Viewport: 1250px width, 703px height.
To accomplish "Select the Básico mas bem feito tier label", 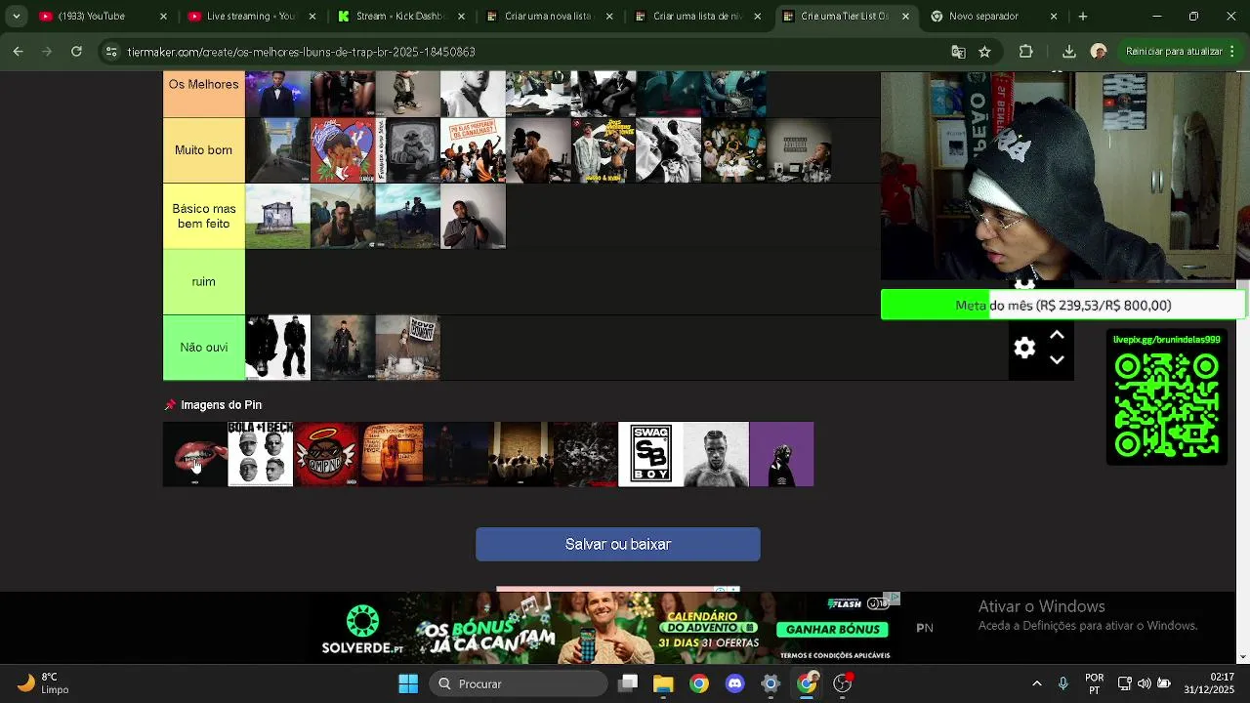I will click(203, 216).
